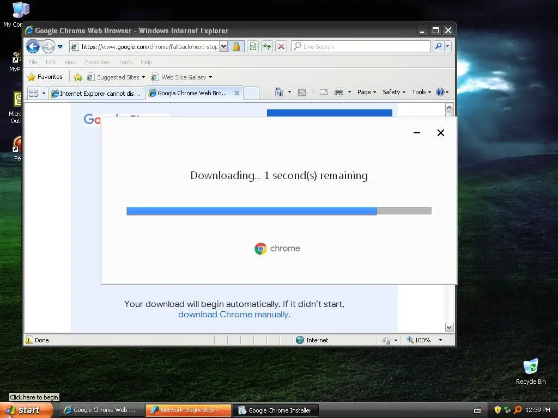The height and width of the screenshot is (418, 558).
Task: Minimize the Chrome installer dialog
Action: point(417,133)
